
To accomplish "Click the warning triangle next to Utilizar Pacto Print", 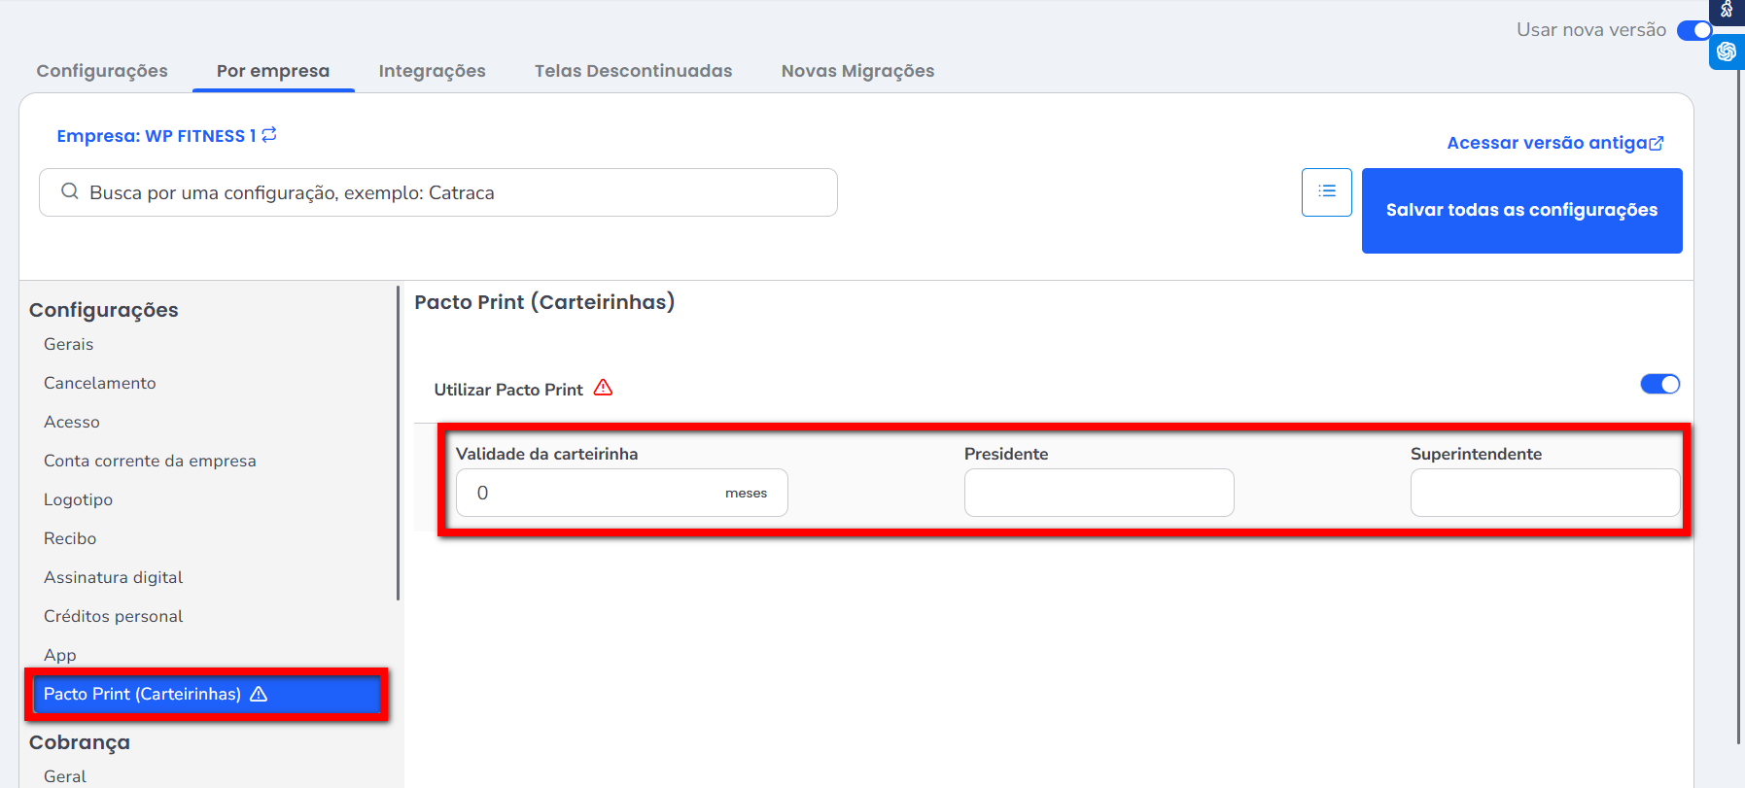I will pos(603,388).
